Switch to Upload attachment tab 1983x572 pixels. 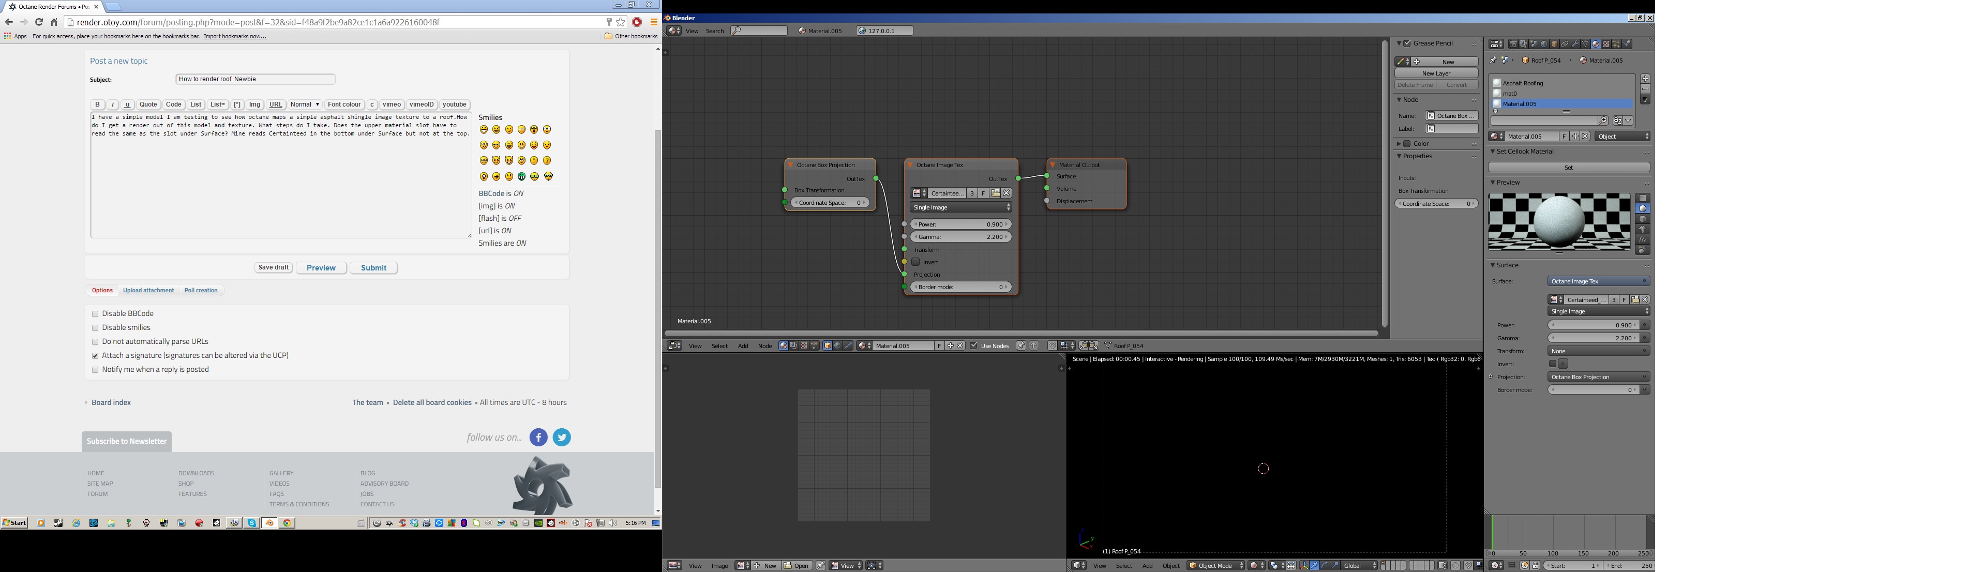[x=148, y=290]
